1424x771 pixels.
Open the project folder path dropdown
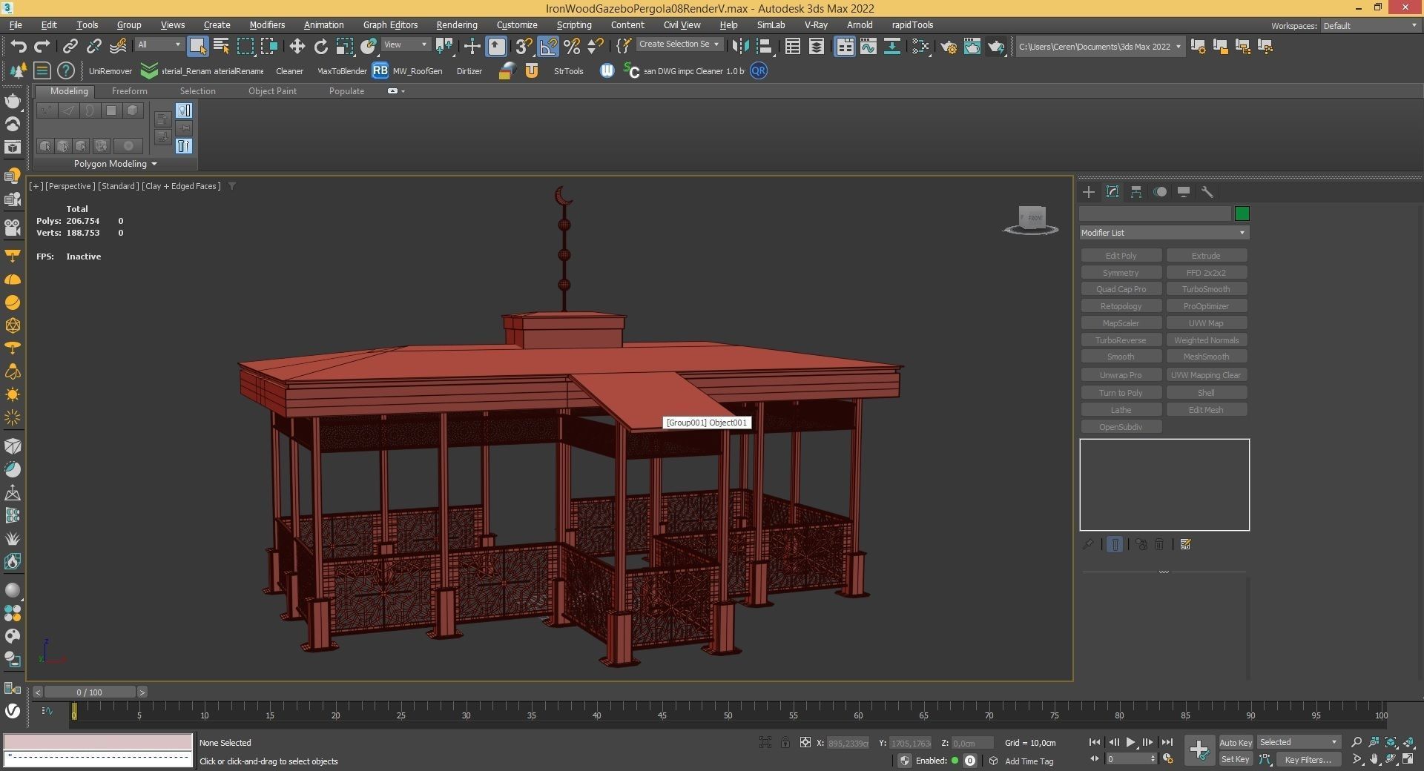click(x=1100, y=46)
